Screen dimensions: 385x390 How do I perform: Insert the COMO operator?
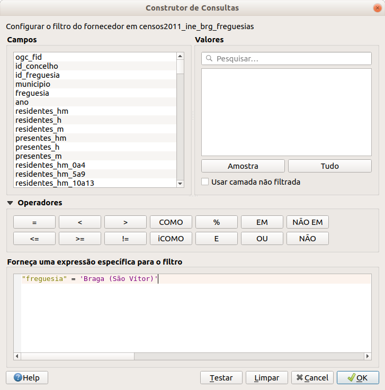point(171,222)
